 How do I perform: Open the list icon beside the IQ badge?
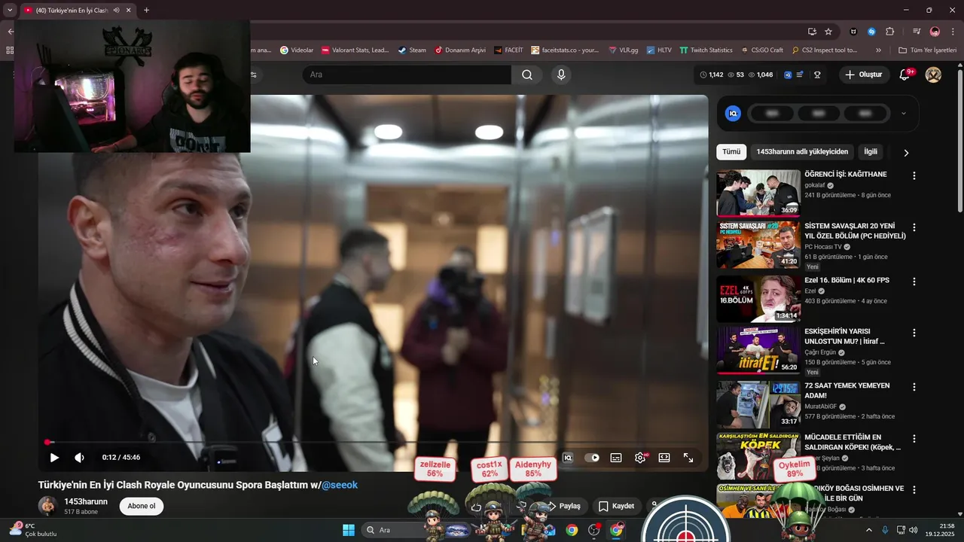point(800,75)
